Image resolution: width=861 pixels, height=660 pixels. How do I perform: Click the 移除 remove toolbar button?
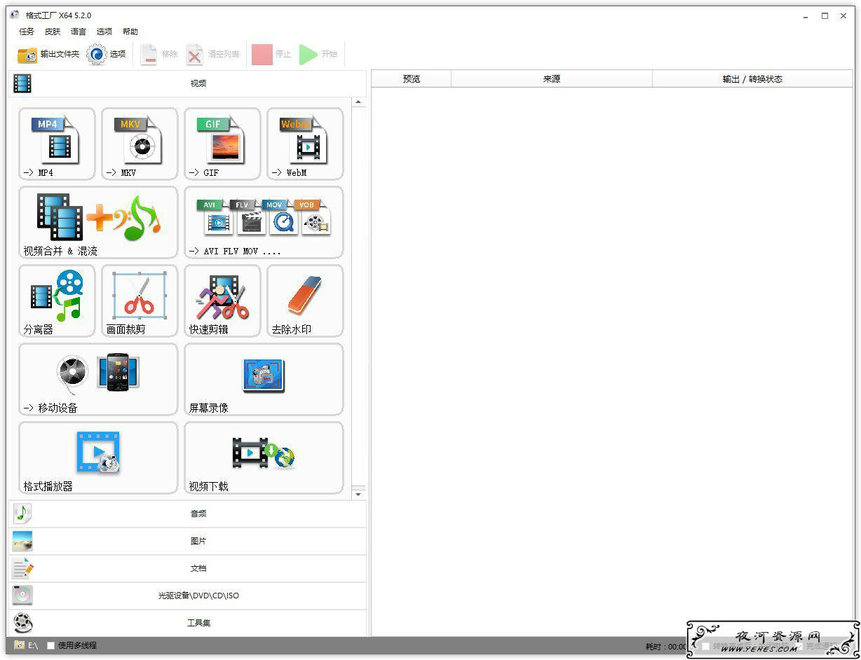click(159, 55)
